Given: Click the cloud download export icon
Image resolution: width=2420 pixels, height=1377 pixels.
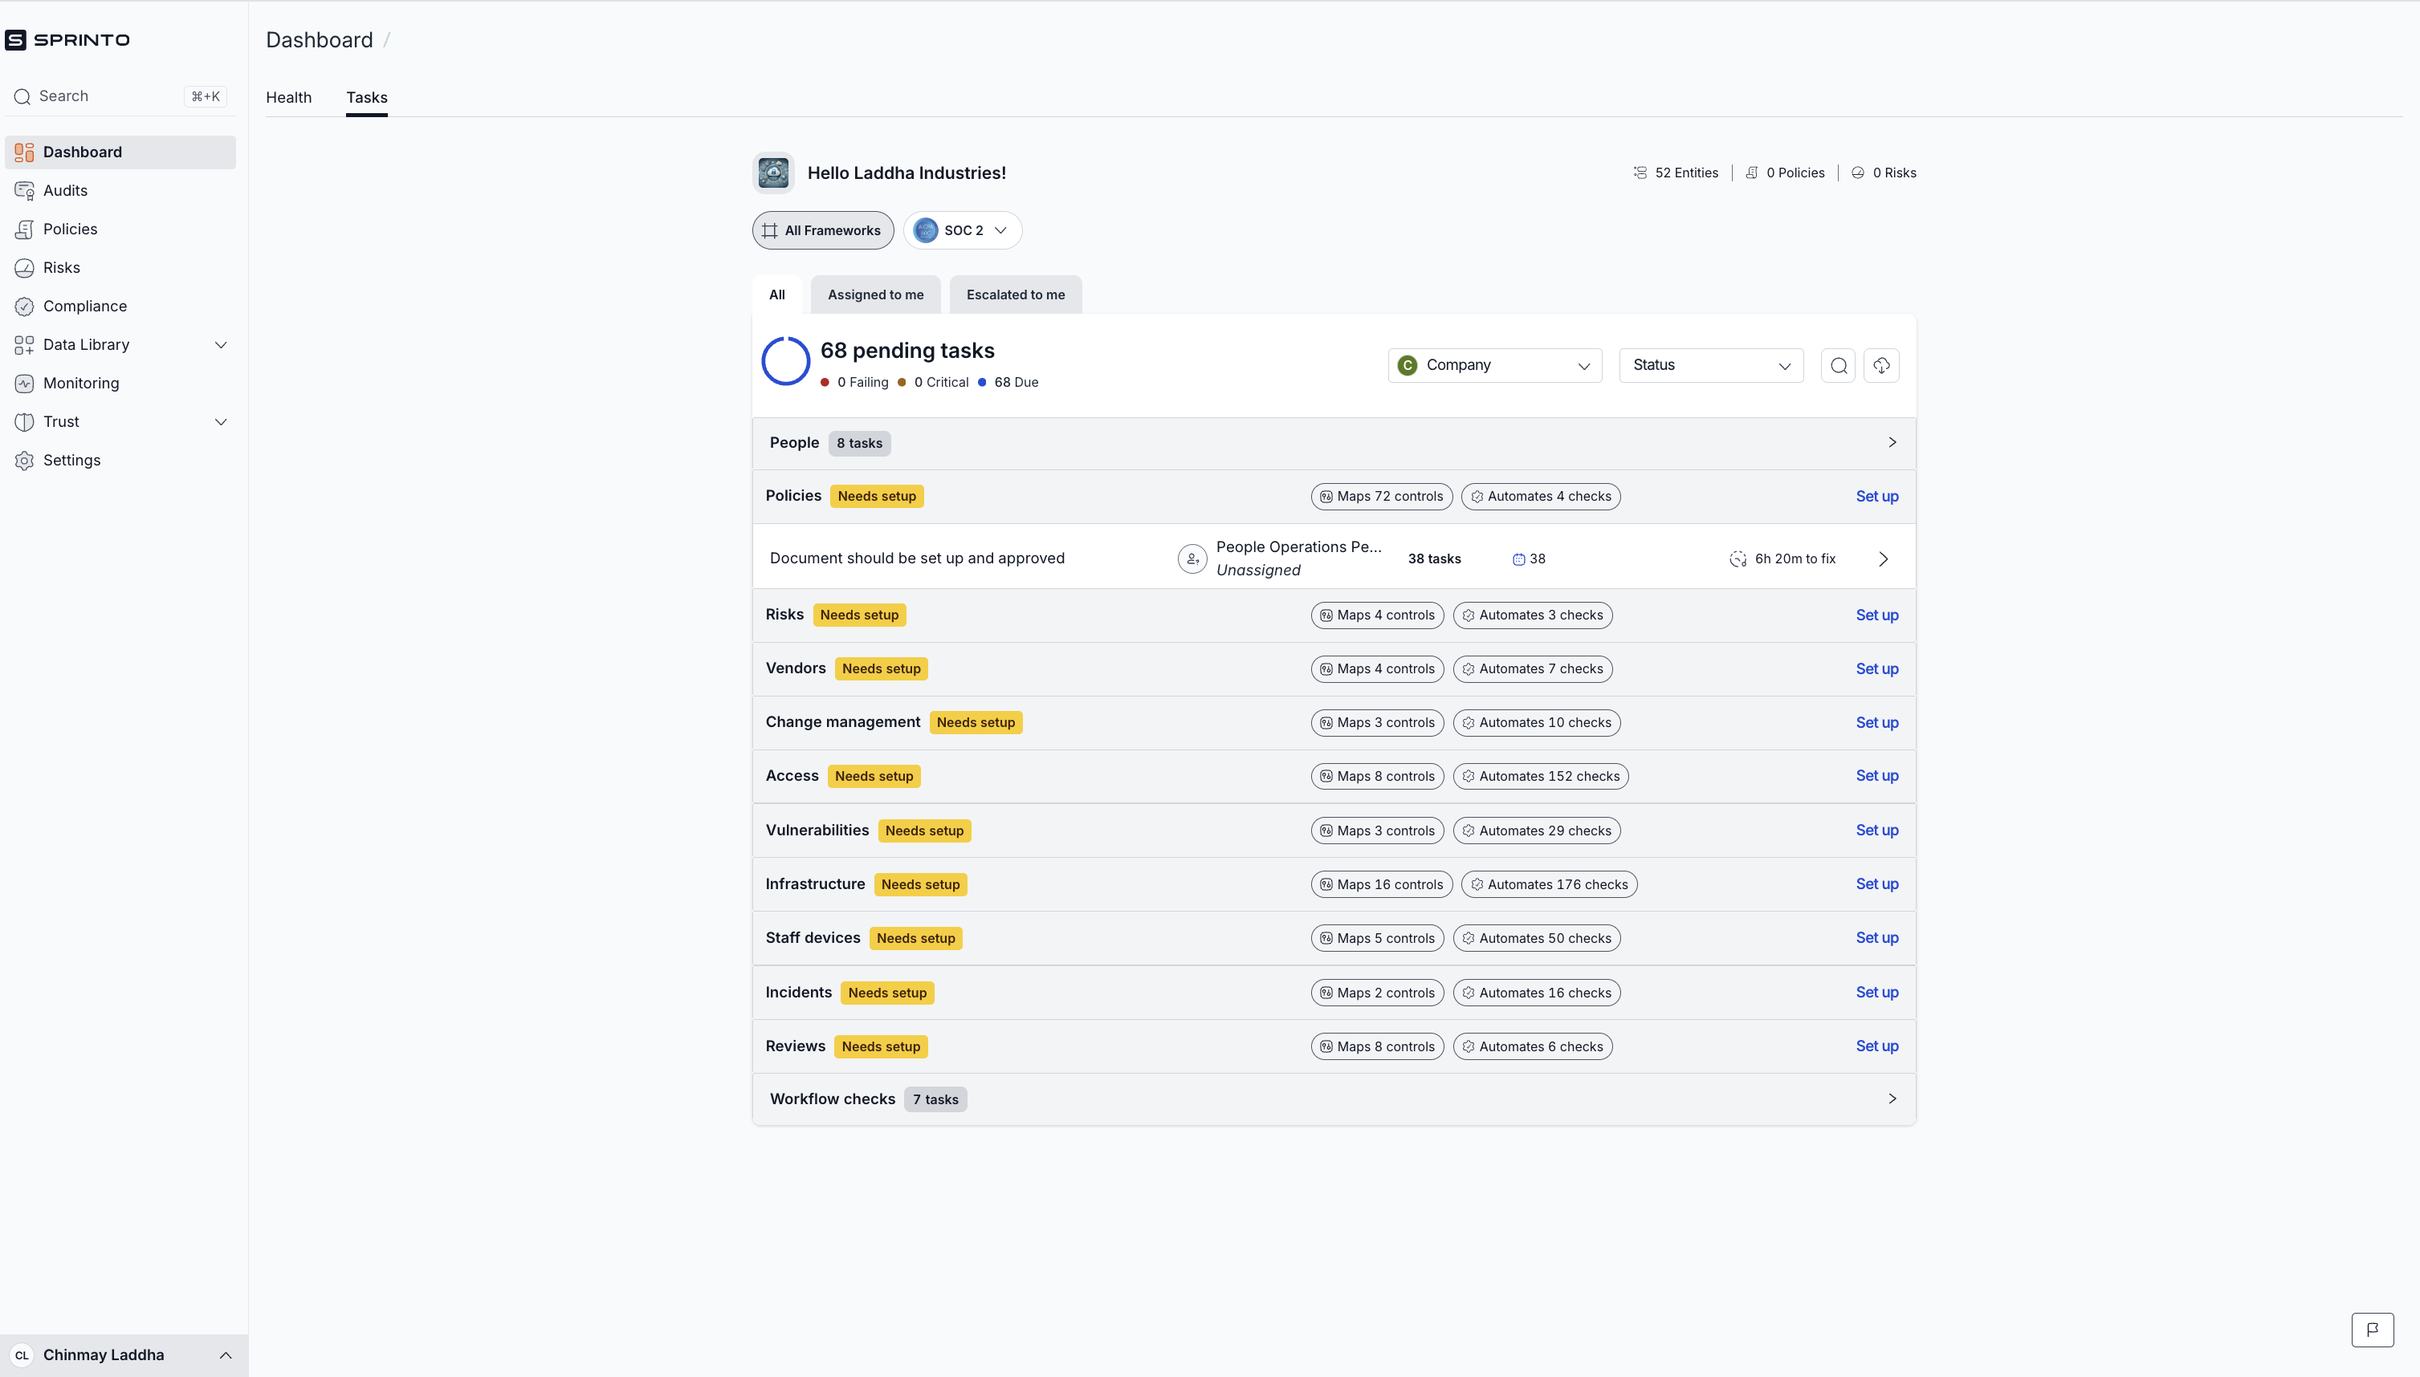Looking at the screenshot, I should (1880, 366).
